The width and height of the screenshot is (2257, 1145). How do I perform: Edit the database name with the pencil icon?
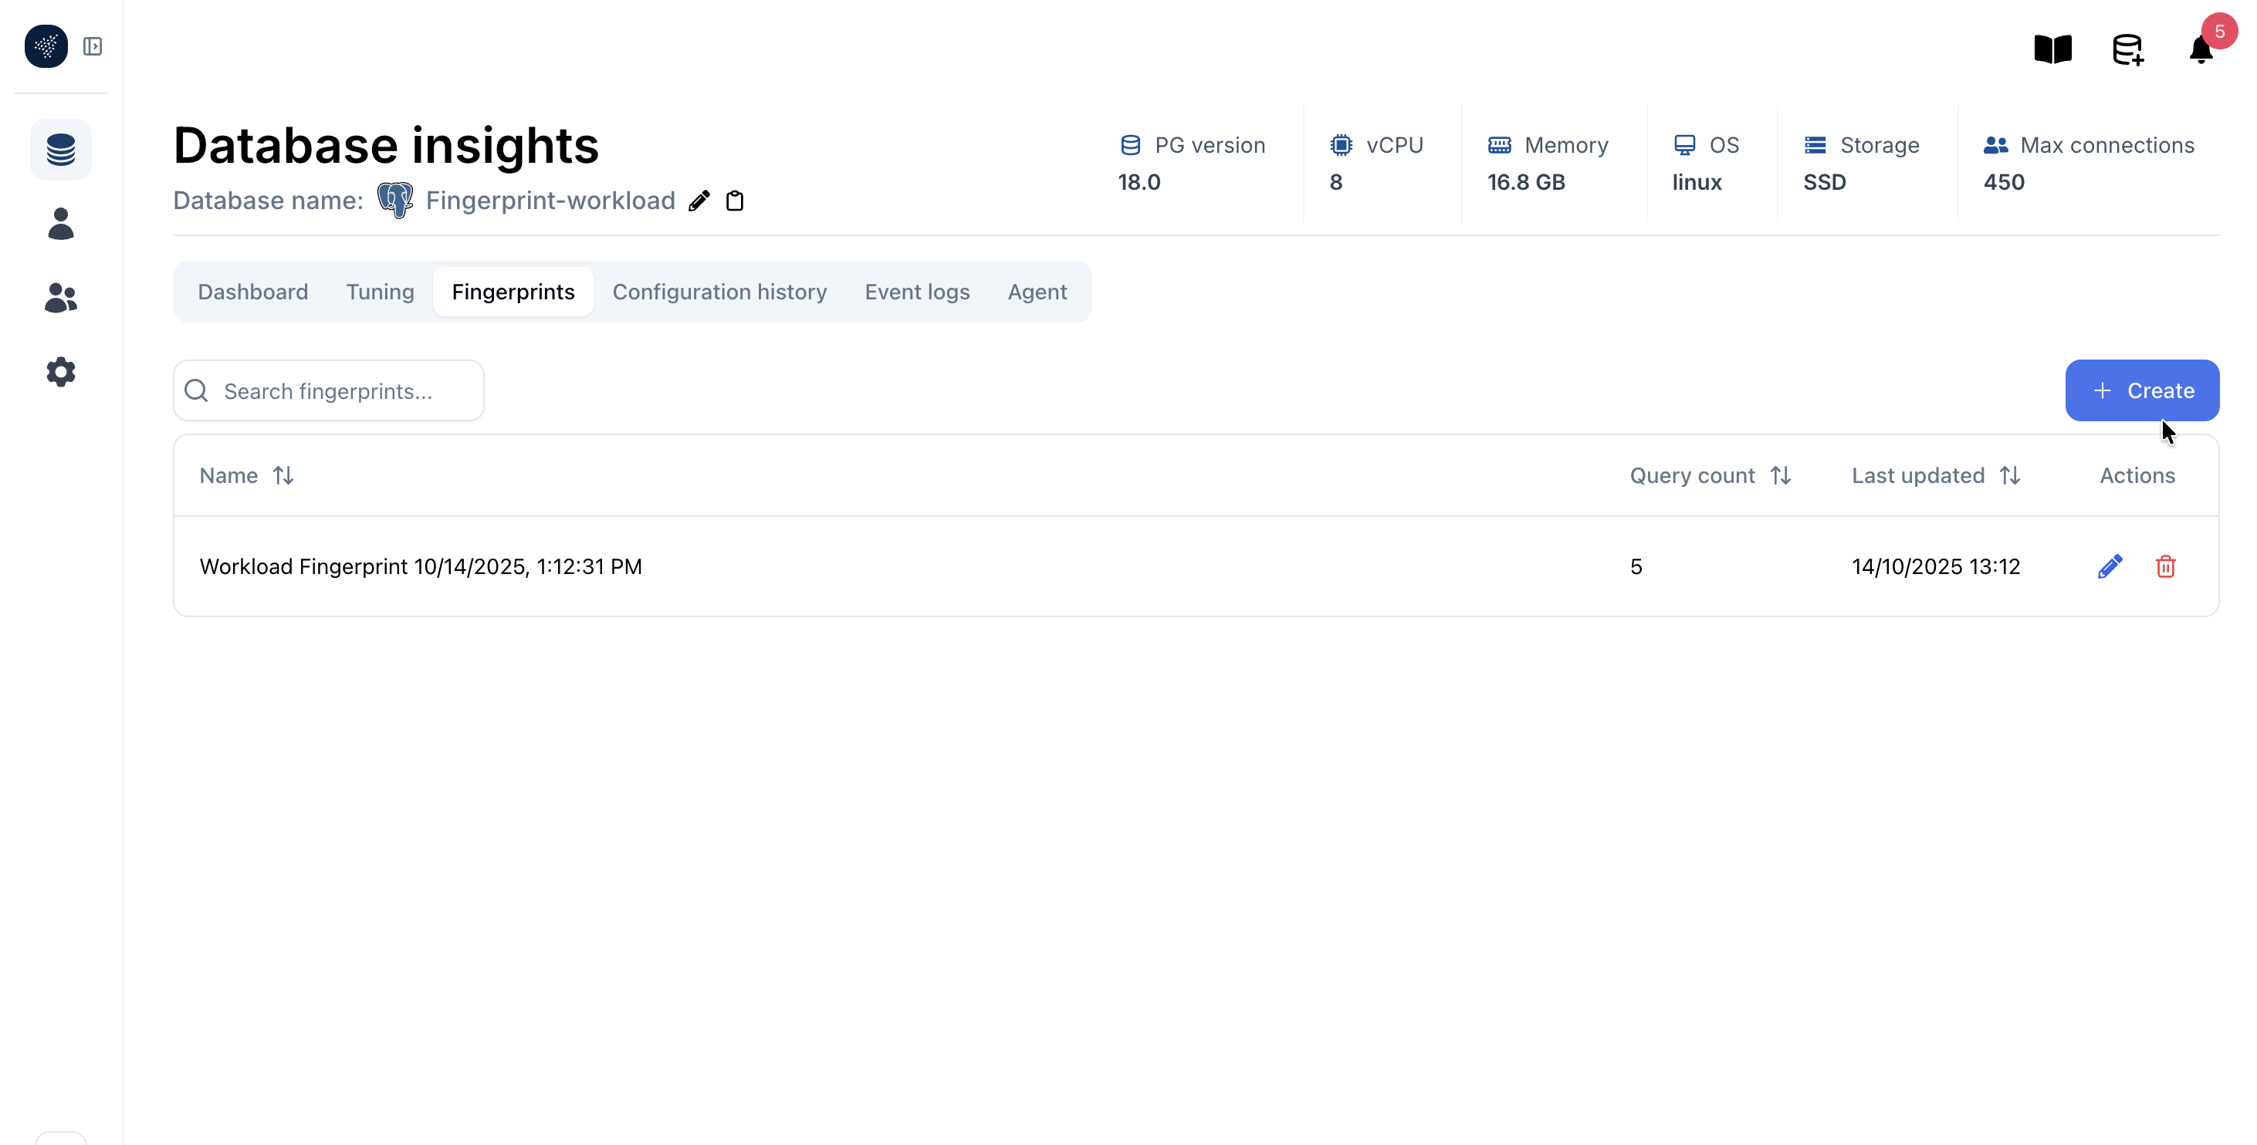point(699,201)
